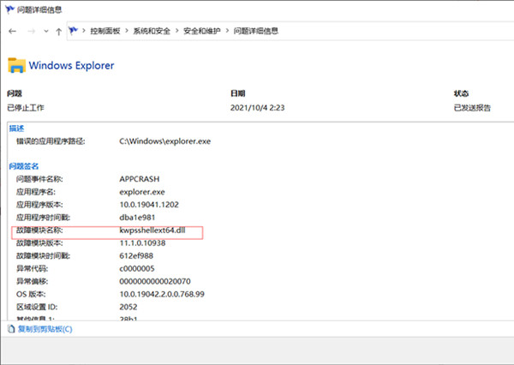The width and height of the screenshot is (514, 365).
Task: Go up one level with up arrow
Action: point(58,32)
